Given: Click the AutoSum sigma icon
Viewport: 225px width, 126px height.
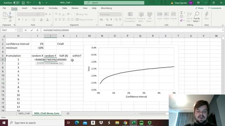Looking at the screenshot, I should point(181,13).
